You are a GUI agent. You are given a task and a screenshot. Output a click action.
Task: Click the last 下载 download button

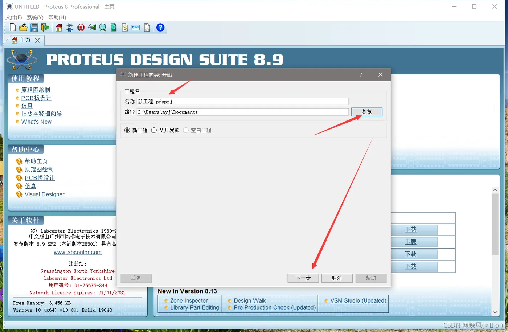[411, 267]
